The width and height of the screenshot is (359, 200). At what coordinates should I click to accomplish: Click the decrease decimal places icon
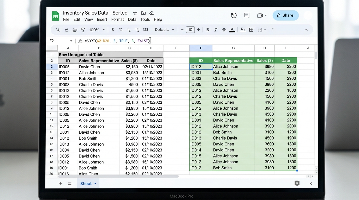(x=129, y=30)
